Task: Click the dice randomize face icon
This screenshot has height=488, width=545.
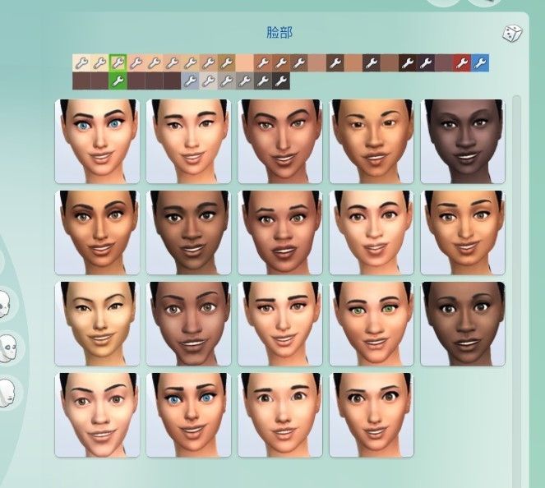Action: click(512, 34)
